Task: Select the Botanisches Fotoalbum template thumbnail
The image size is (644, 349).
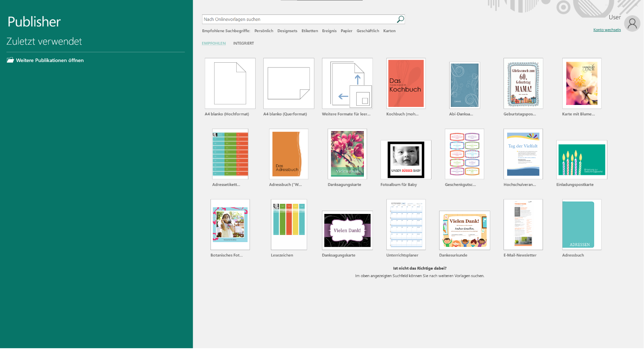Action: [x=230, y=225]
